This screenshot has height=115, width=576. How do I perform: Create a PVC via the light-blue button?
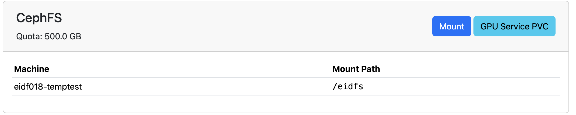click(514, 26)
